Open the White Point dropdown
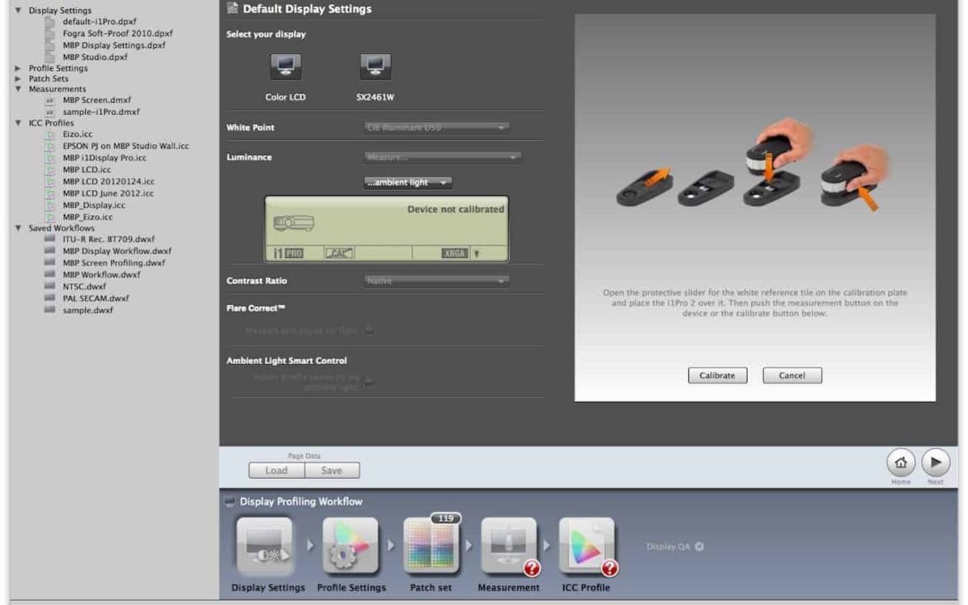The width and height of the screenshot is (968, 605). [436, 127]
